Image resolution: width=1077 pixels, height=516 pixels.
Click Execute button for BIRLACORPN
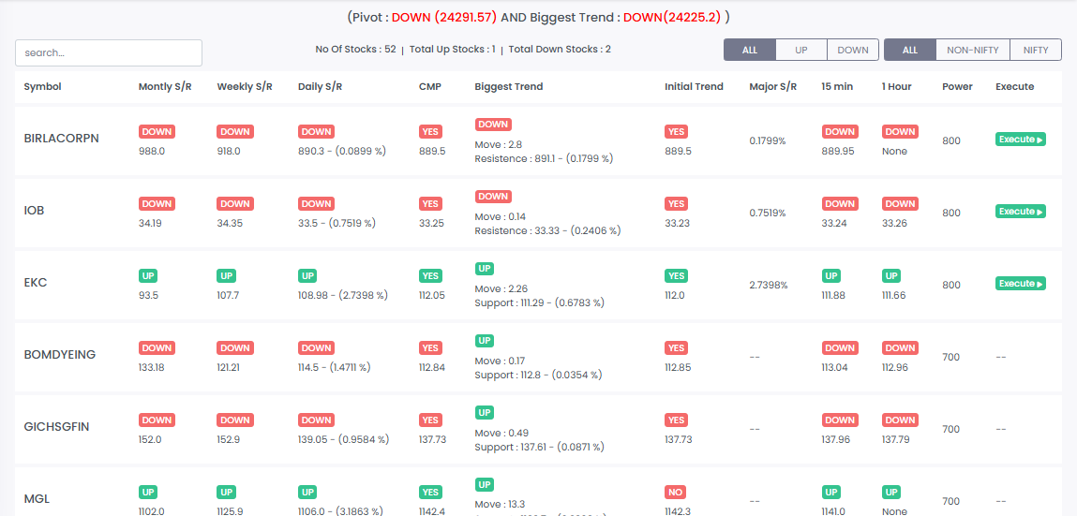(x=1021, y=140)
